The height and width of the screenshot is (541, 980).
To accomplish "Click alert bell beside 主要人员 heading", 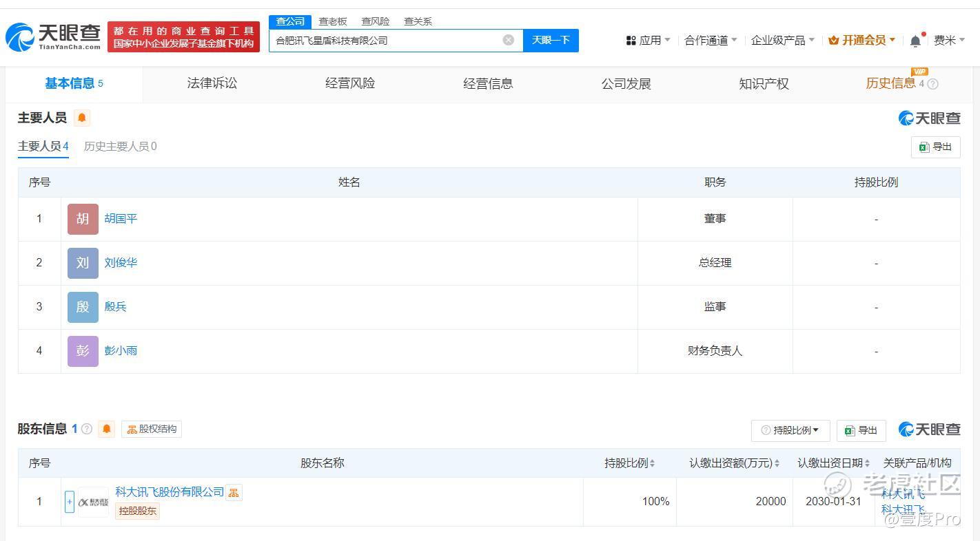I will coord(81,118).
